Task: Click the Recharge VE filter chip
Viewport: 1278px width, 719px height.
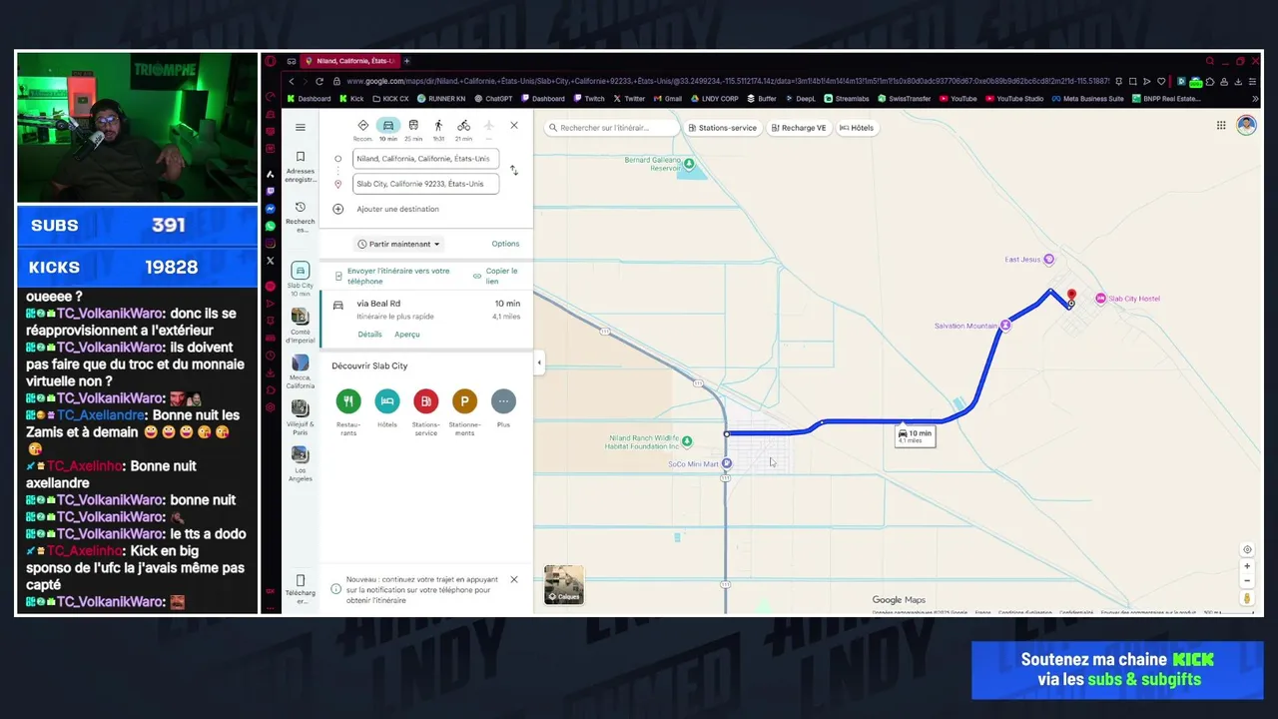Action: [799, 128]
